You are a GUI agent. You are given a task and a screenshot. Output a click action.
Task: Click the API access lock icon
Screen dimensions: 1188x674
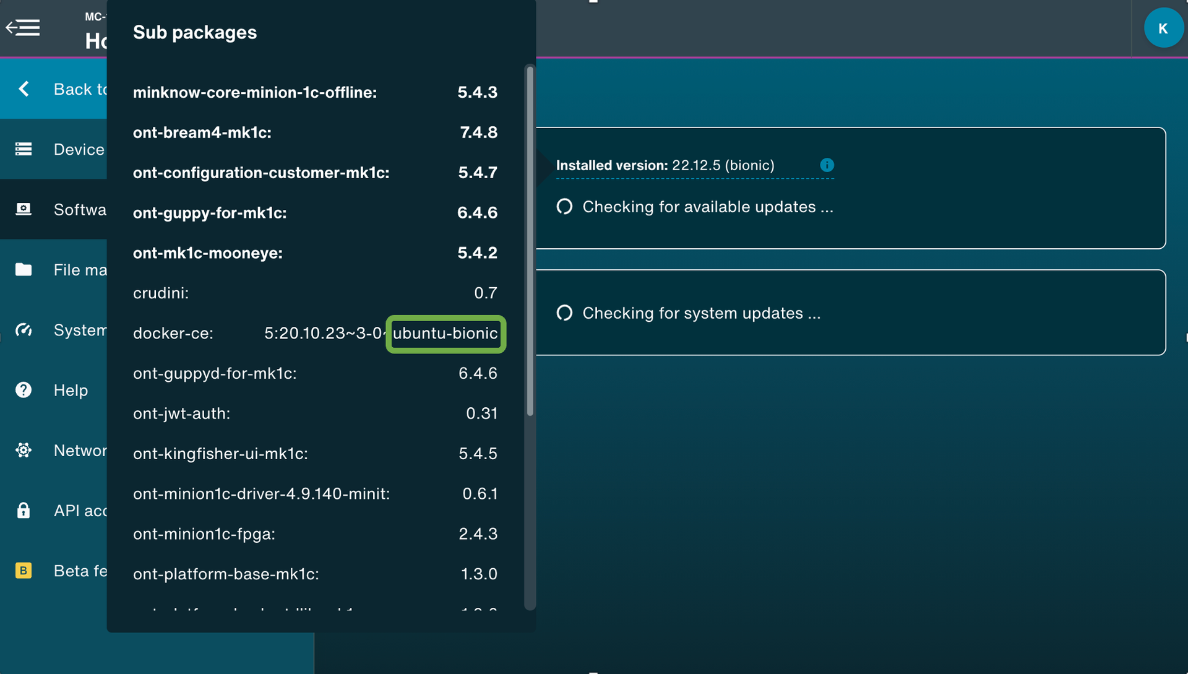click(x=24, y=510)
